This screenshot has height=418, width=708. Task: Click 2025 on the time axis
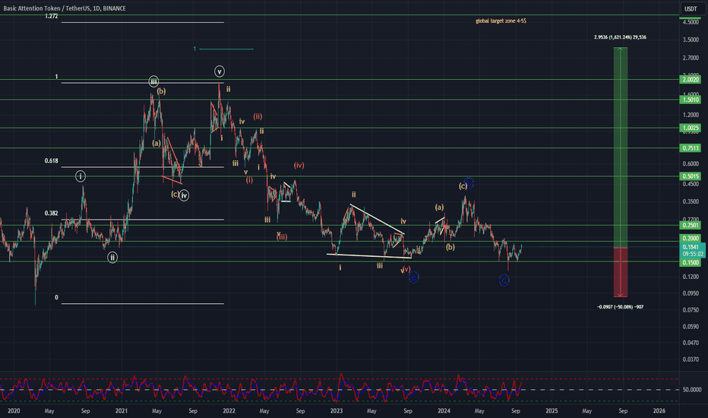pyautogui.click(x=552, y=410)
